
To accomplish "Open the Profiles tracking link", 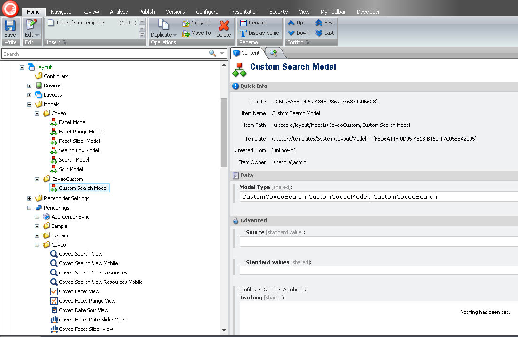I will pos(247,290).
